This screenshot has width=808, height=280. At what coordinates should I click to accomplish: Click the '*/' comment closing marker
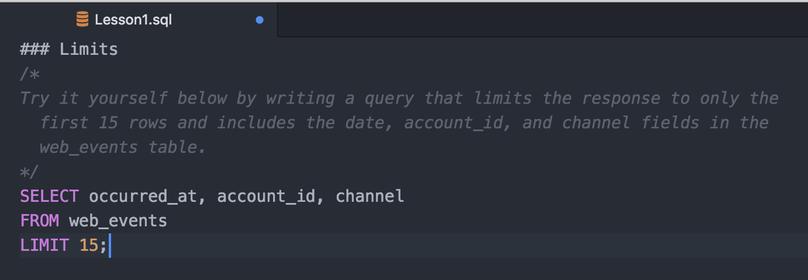(30, 171)
